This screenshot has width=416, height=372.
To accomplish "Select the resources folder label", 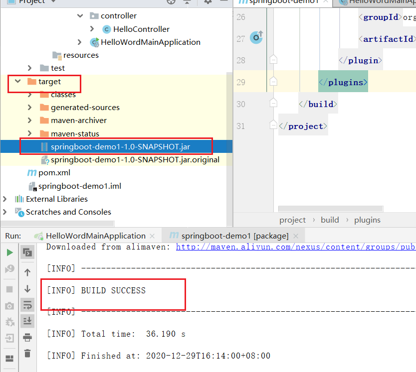I will tap(81, 55).
